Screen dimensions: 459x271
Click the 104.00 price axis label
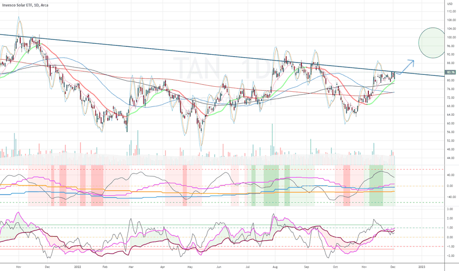[x=451, y=29]
